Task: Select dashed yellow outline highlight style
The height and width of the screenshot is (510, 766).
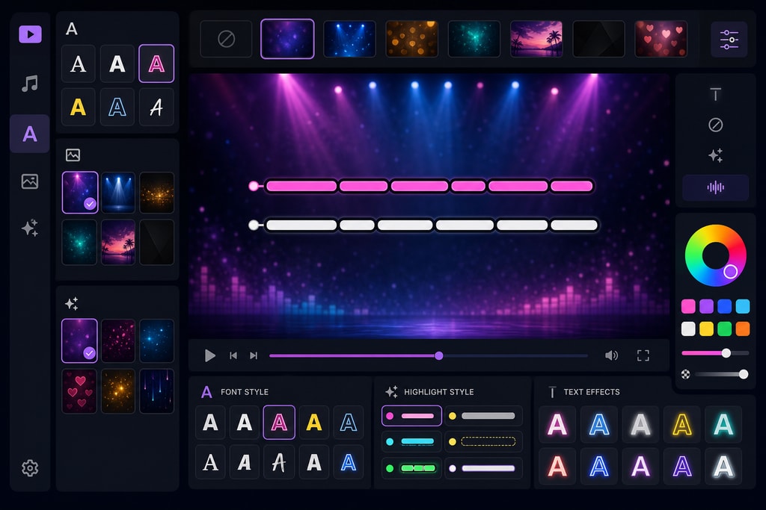Action: coord(483,442)
